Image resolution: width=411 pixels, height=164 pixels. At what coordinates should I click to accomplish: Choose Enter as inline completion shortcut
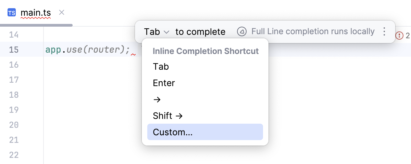click(x=164, y=83)
